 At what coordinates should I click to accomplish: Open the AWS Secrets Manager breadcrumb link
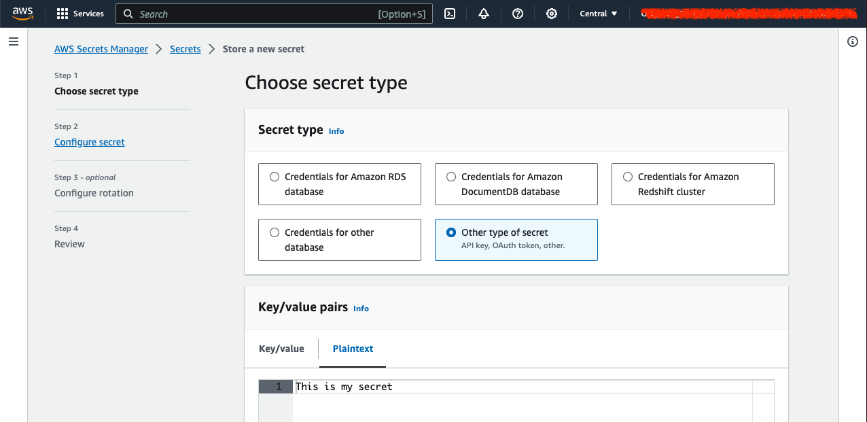pyautogui.click(x=101, y=49)
